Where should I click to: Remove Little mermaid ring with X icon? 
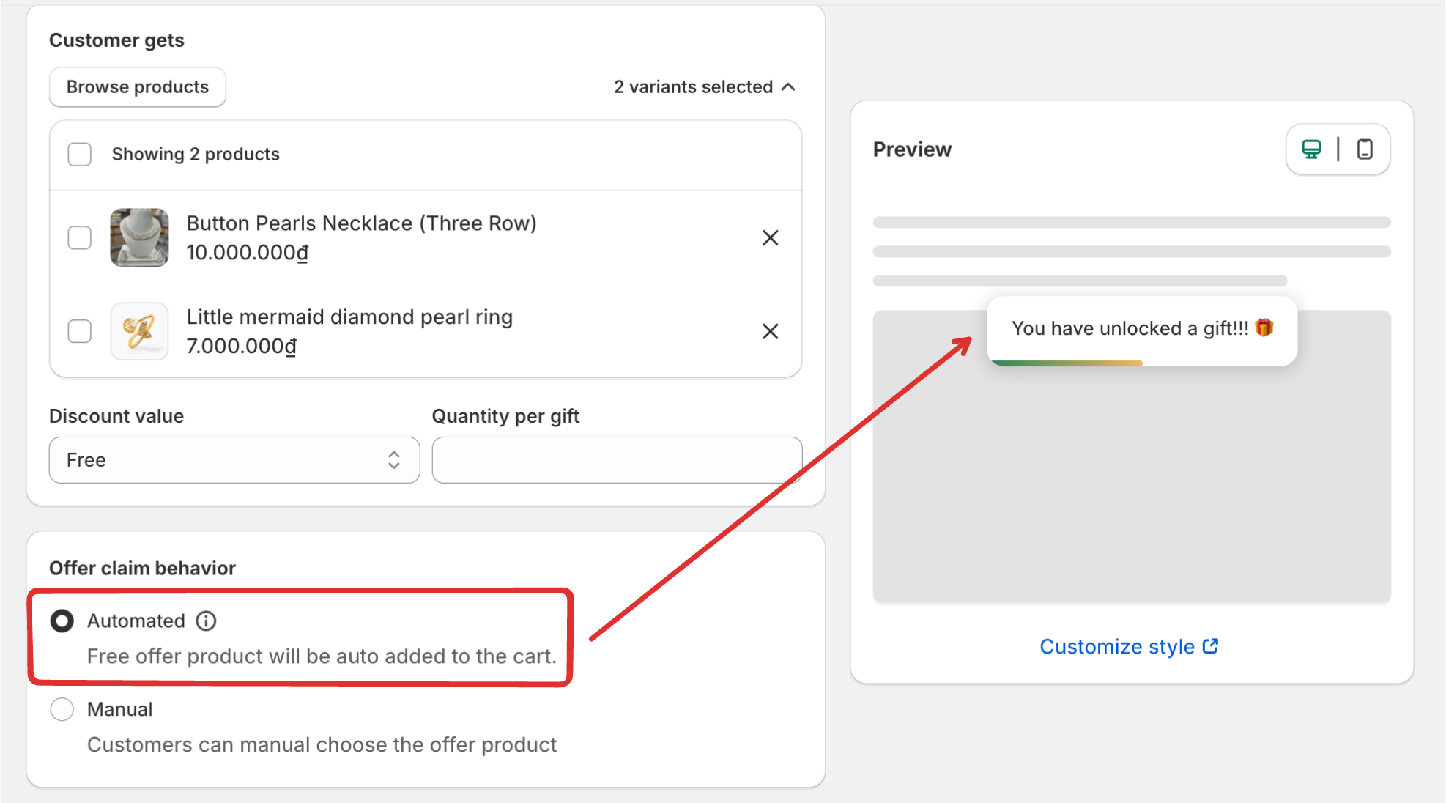[x=770, y=331]
